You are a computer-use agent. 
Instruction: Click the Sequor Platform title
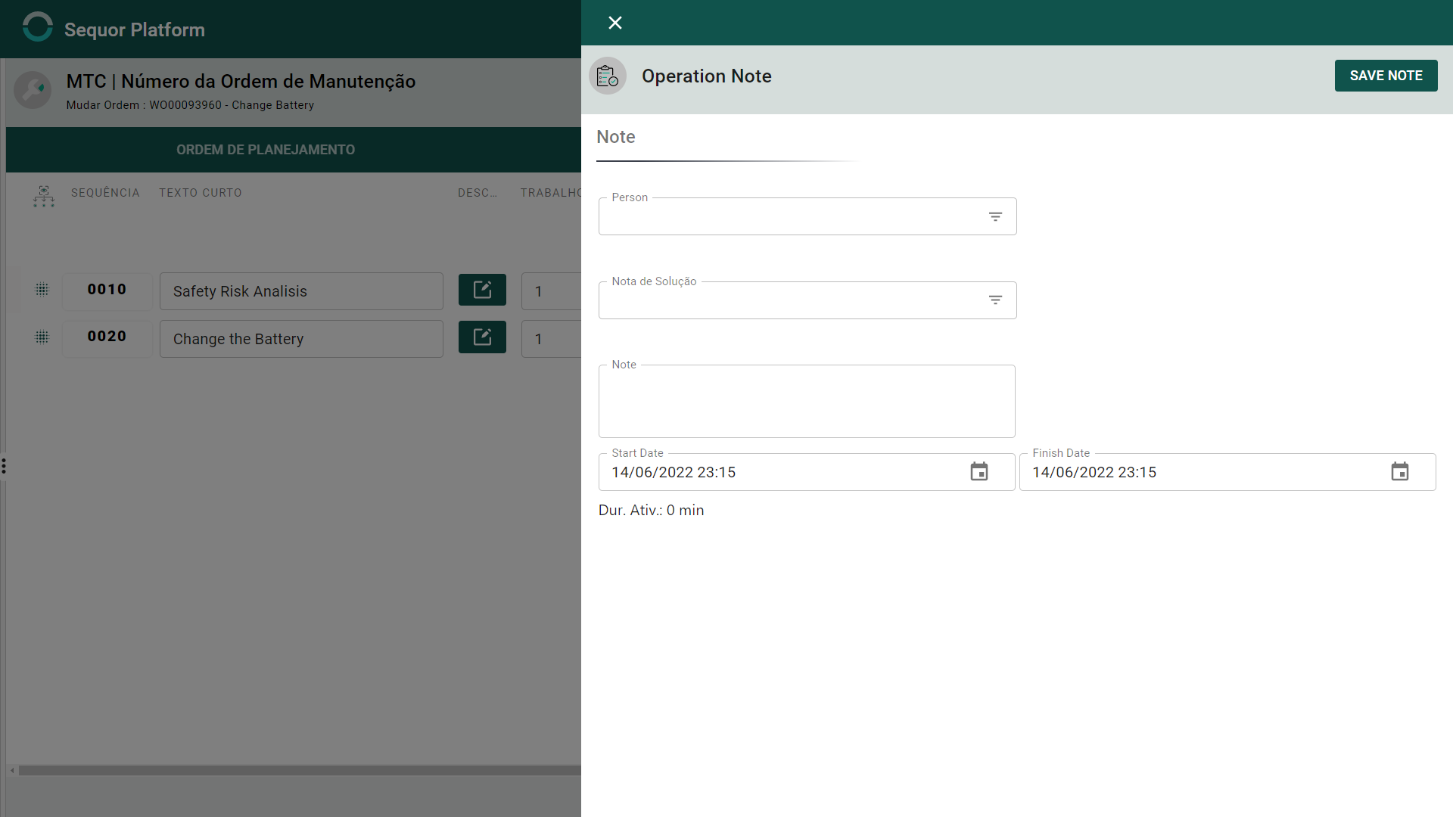point(135,30)
